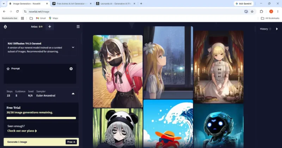The height and width of the screenshot is (148, 282).
Task: Open the Gmail bookmark
Action: tap(41, 18)
